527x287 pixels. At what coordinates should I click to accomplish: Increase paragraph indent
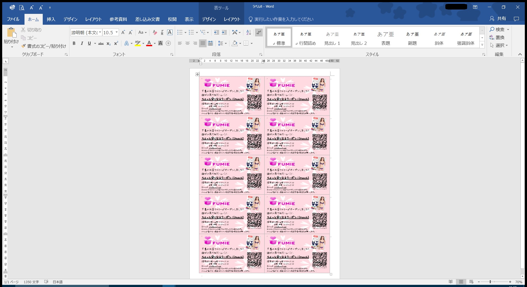tap(224, 32)
